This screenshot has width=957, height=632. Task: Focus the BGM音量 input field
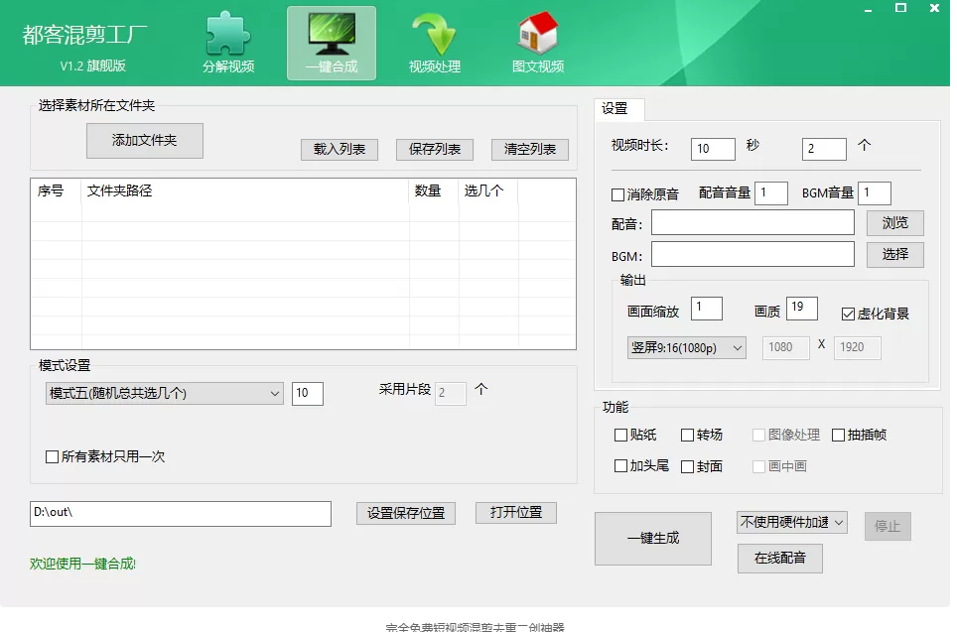[x=874, y=193]
